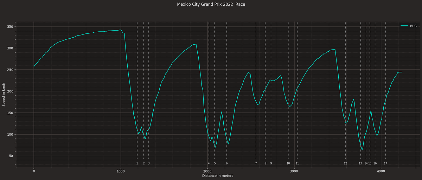
Task: Click the 100 tick on the speed axis
Action: click(9, 134)
